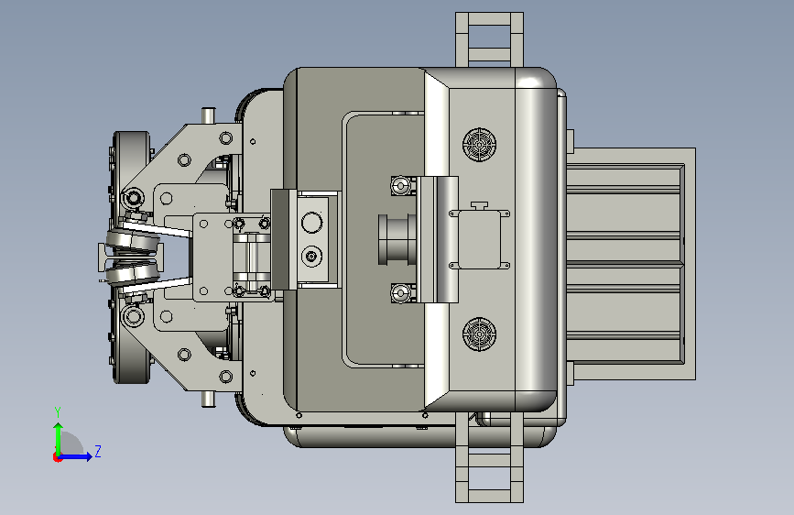Select the spool-shaped roller in the center
This screenshot has width=794, height=515.
click(397, 240)
